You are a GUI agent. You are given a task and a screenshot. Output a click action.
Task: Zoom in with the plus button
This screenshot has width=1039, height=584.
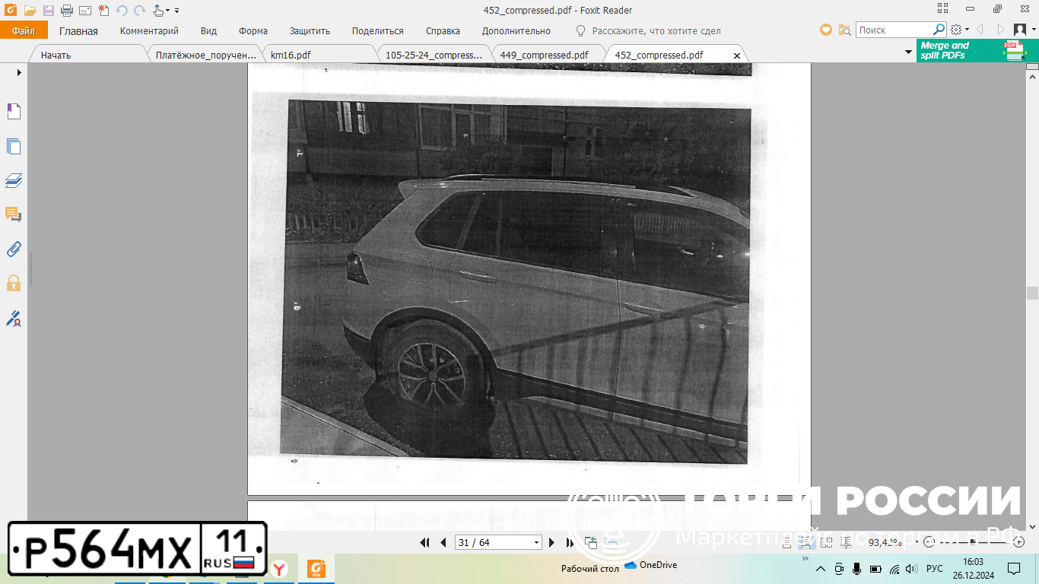pyautogui.click(x=1019, y=542)
